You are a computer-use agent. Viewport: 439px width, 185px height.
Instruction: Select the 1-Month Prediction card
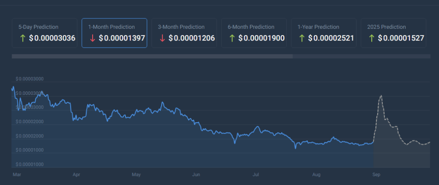pos(114,33)
